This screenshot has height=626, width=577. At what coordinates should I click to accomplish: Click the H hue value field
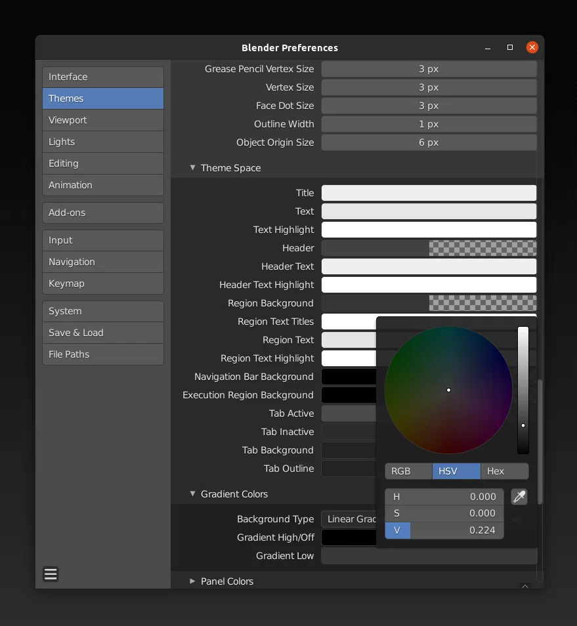point(444,497)
